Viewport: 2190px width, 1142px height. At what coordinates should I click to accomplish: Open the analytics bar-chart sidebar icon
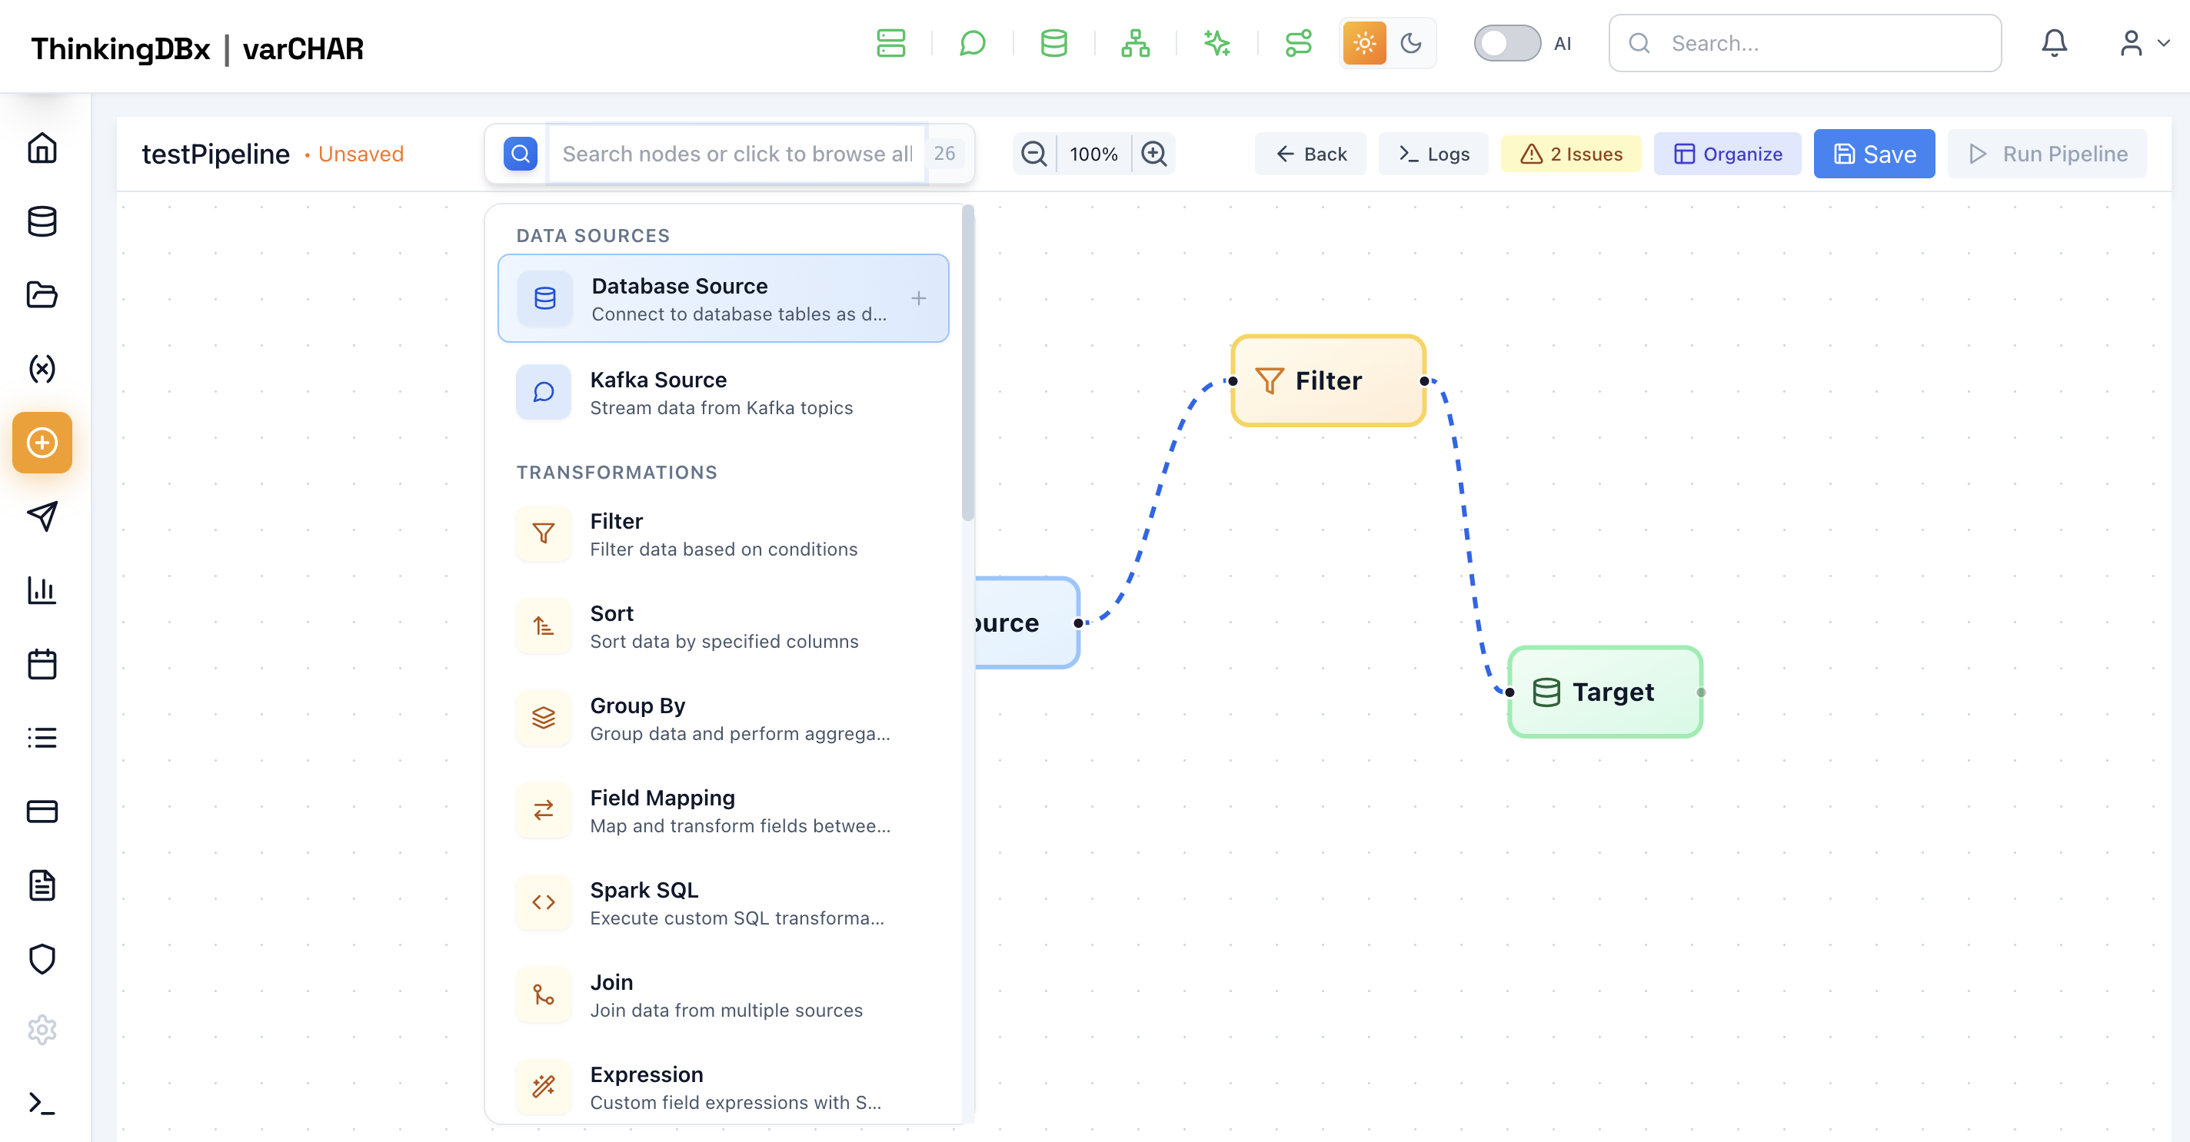42,590
